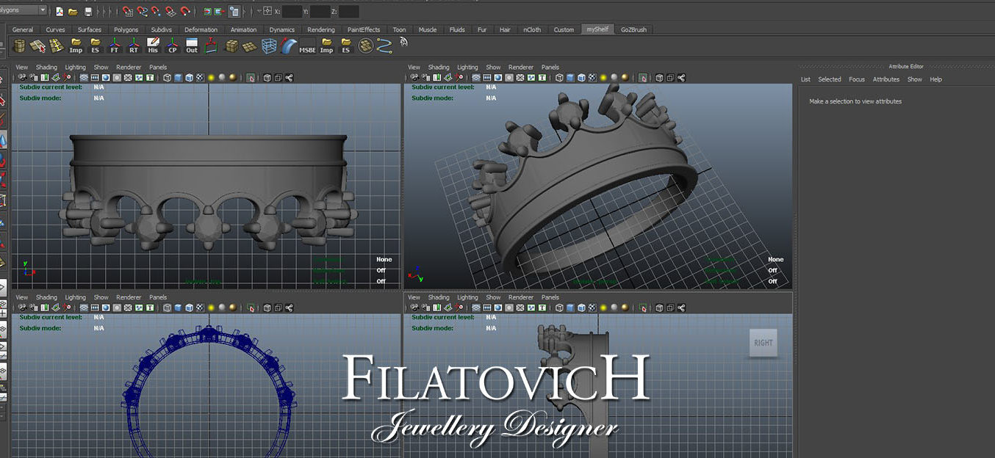
Task: Open the menu set dropdown showing Polygons
Action: pyautogui.click(x=22, y=10)
